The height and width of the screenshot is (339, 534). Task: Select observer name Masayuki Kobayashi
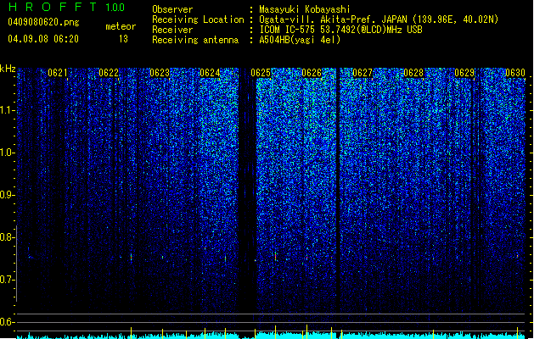[x=305, y=9]
